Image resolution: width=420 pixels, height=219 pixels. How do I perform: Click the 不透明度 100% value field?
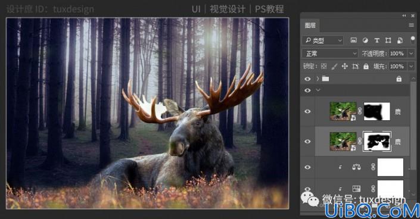click(397, 54)
